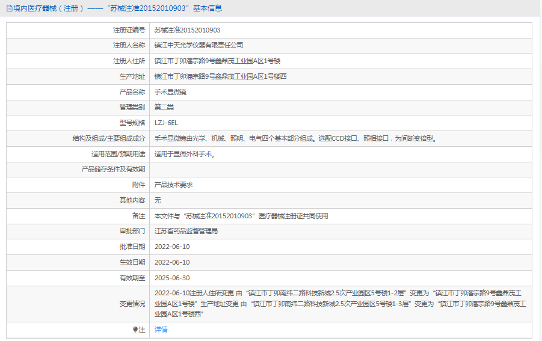The height and width of the screenshot is (341, 542).
Task: Click the 批准日期 row label
Action: point(132,247)
